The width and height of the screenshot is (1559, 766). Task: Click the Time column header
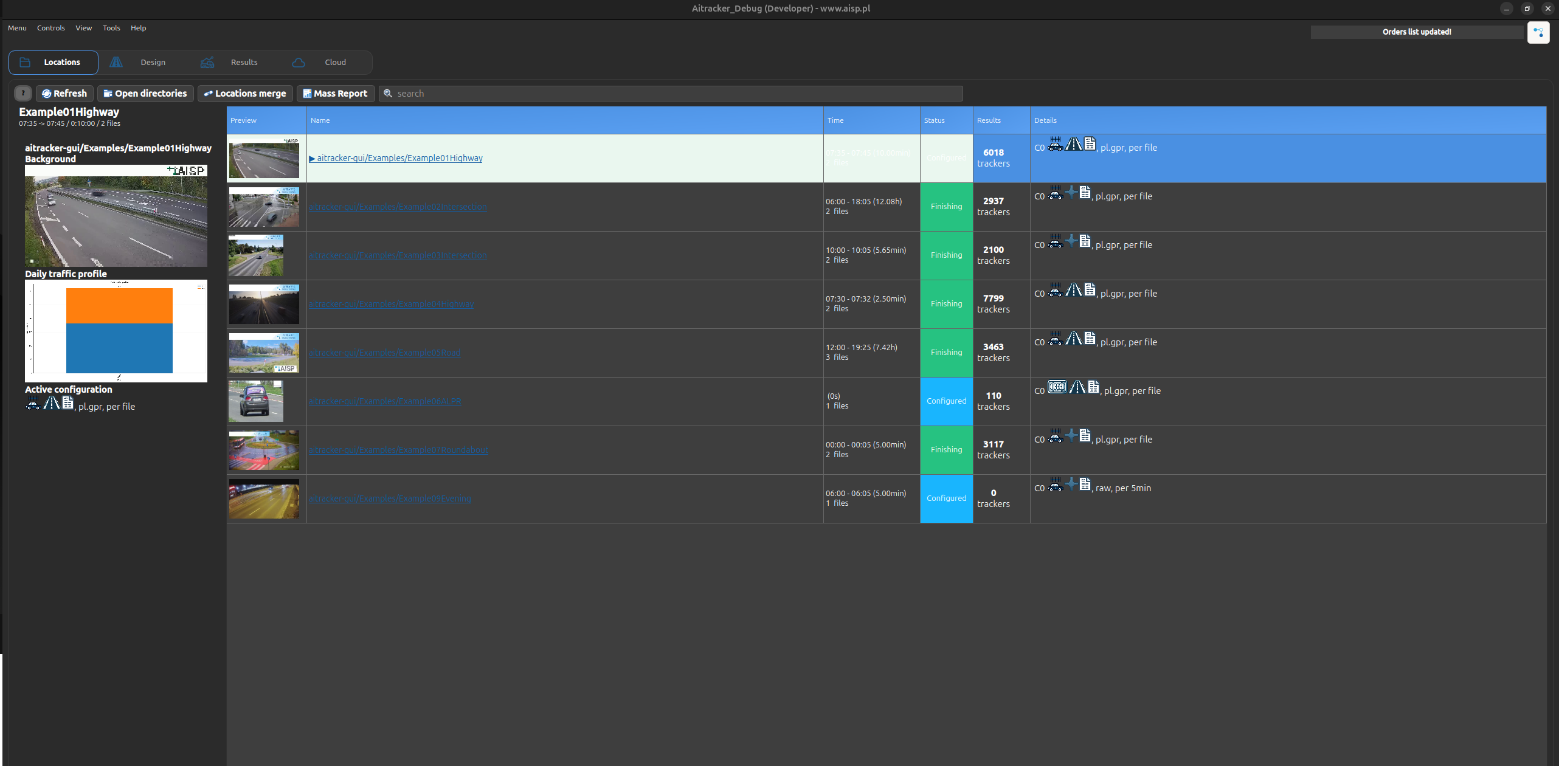[x=872, y=120]
